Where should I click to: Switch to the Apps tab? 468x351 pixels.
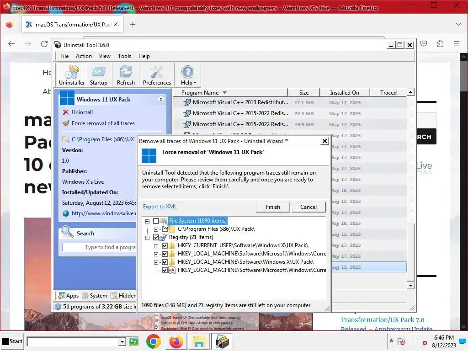point(69,296)
